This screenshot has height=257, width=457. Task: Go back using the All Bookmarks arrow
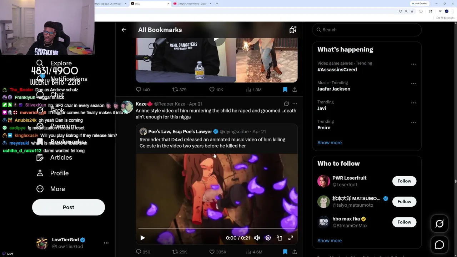(124, 30)
